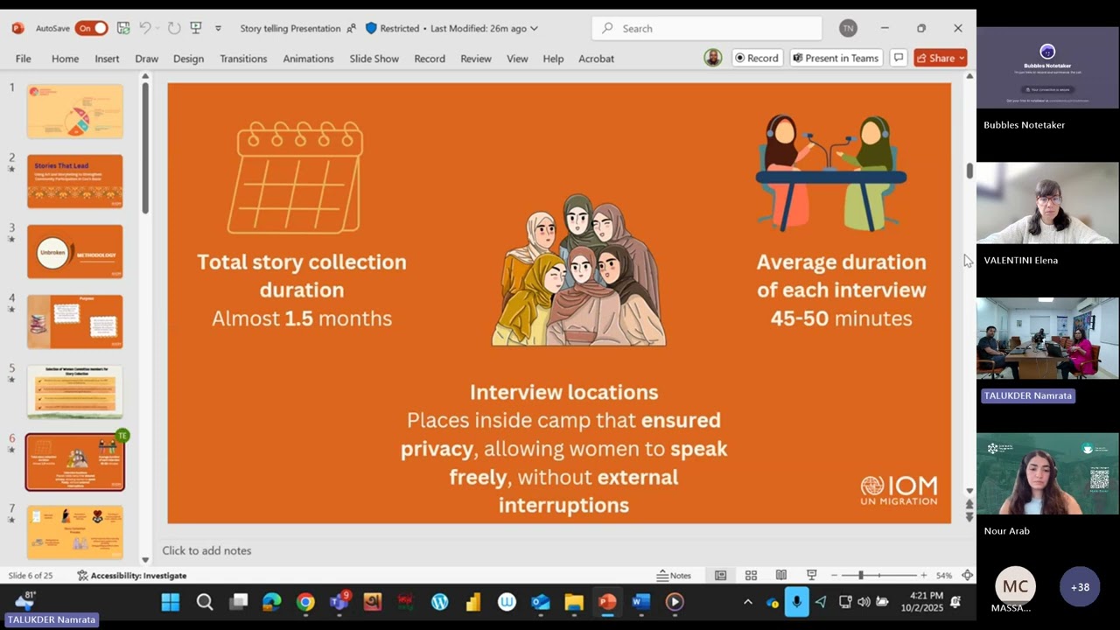
Task: Undo the last action
Action: tap(145, 28)
